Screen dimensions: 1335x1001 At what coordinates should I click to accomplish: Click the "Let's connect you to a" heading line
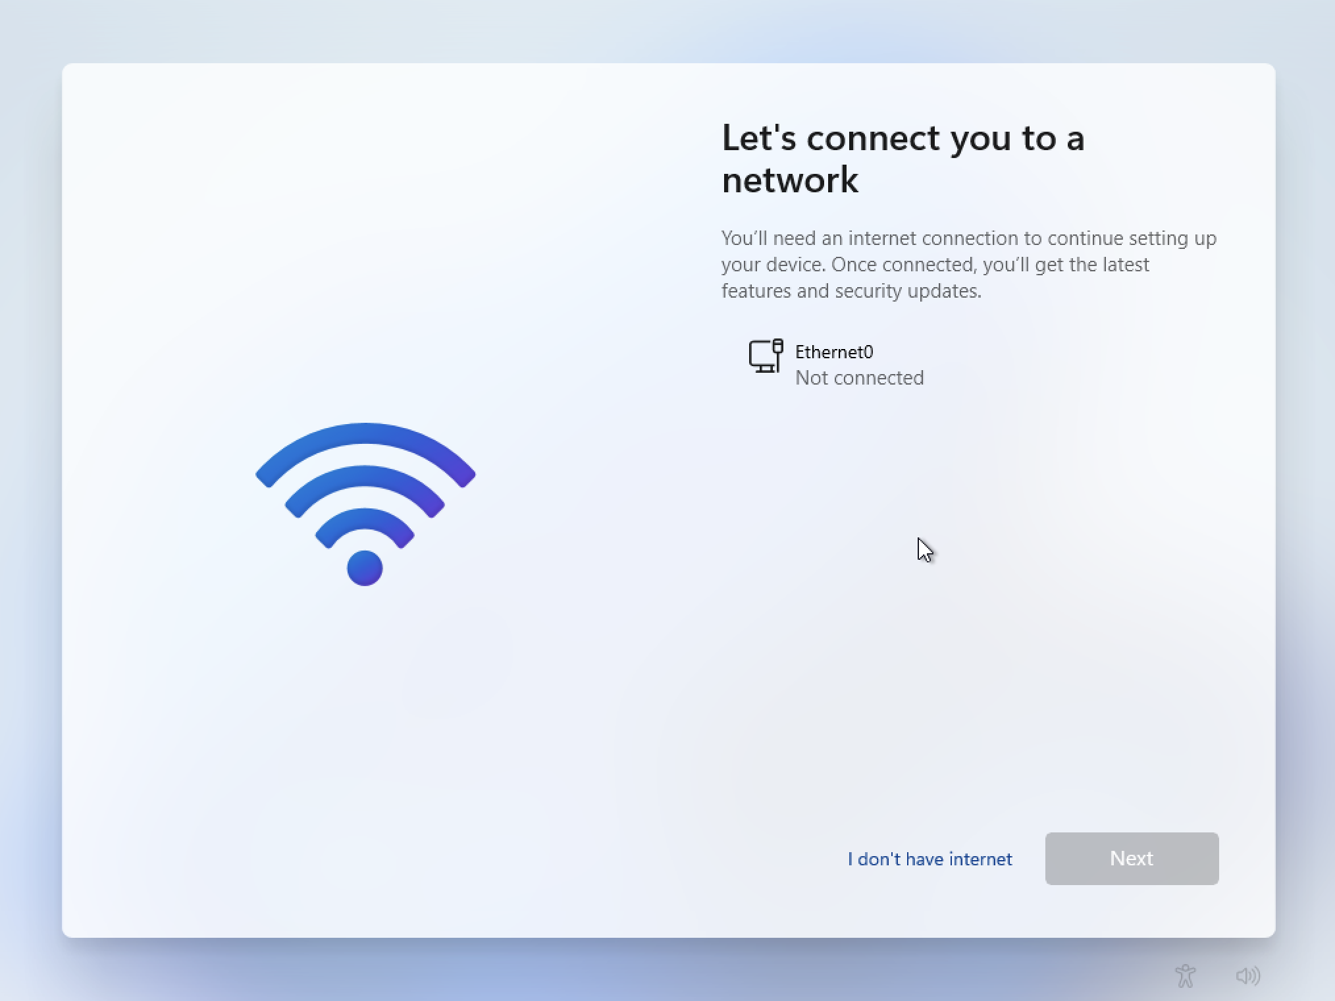click(x=903, y=138)
